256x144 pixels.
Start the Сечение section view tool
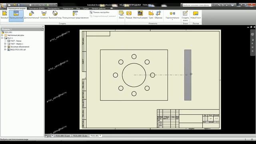pyautogui.click(x=44, y=15)
